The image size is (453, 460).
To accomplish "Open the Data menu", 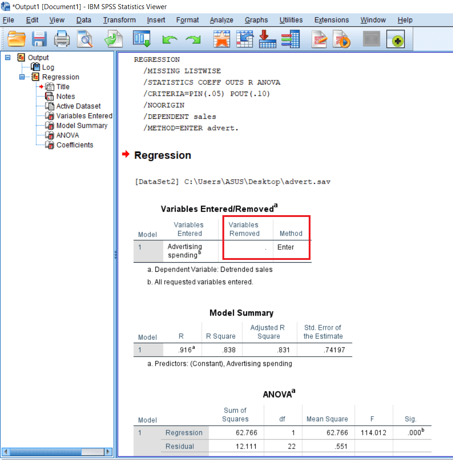I will click(84, 20).
